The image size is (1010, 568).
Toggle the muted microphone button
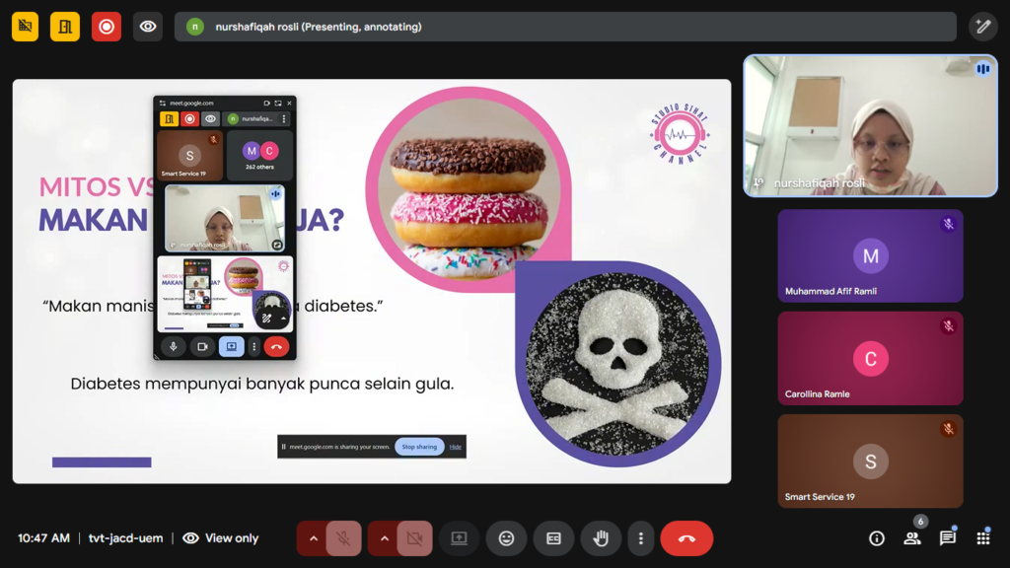343,538
